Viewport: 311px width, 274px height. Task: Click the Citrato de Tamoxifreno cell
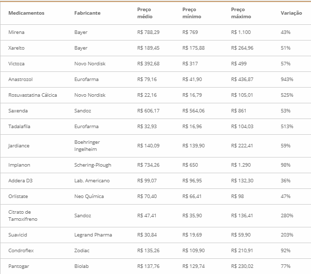(x=23, y=215)
